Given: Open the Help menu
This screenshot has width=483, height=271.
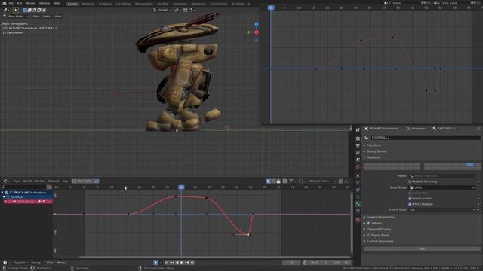Looking at the screenshot, I should point(57,3).
